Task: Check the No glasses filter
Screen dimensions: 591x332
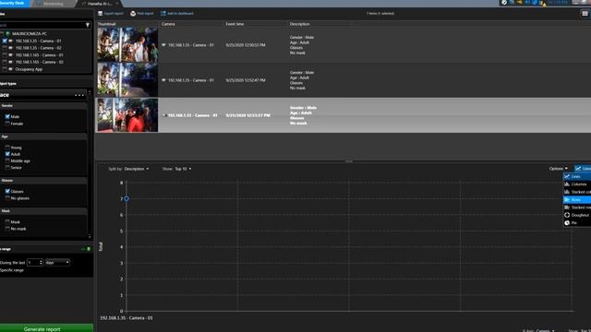Action: click(7, 198)
